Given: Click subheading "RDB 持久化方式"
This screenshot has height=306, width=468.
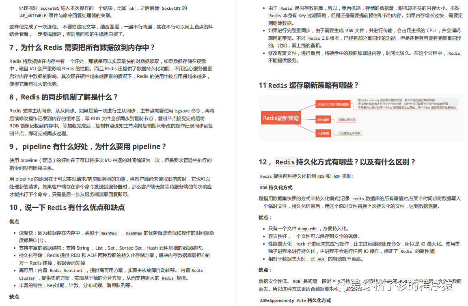Looking at the screenshot, I should (x=276, y=188).
